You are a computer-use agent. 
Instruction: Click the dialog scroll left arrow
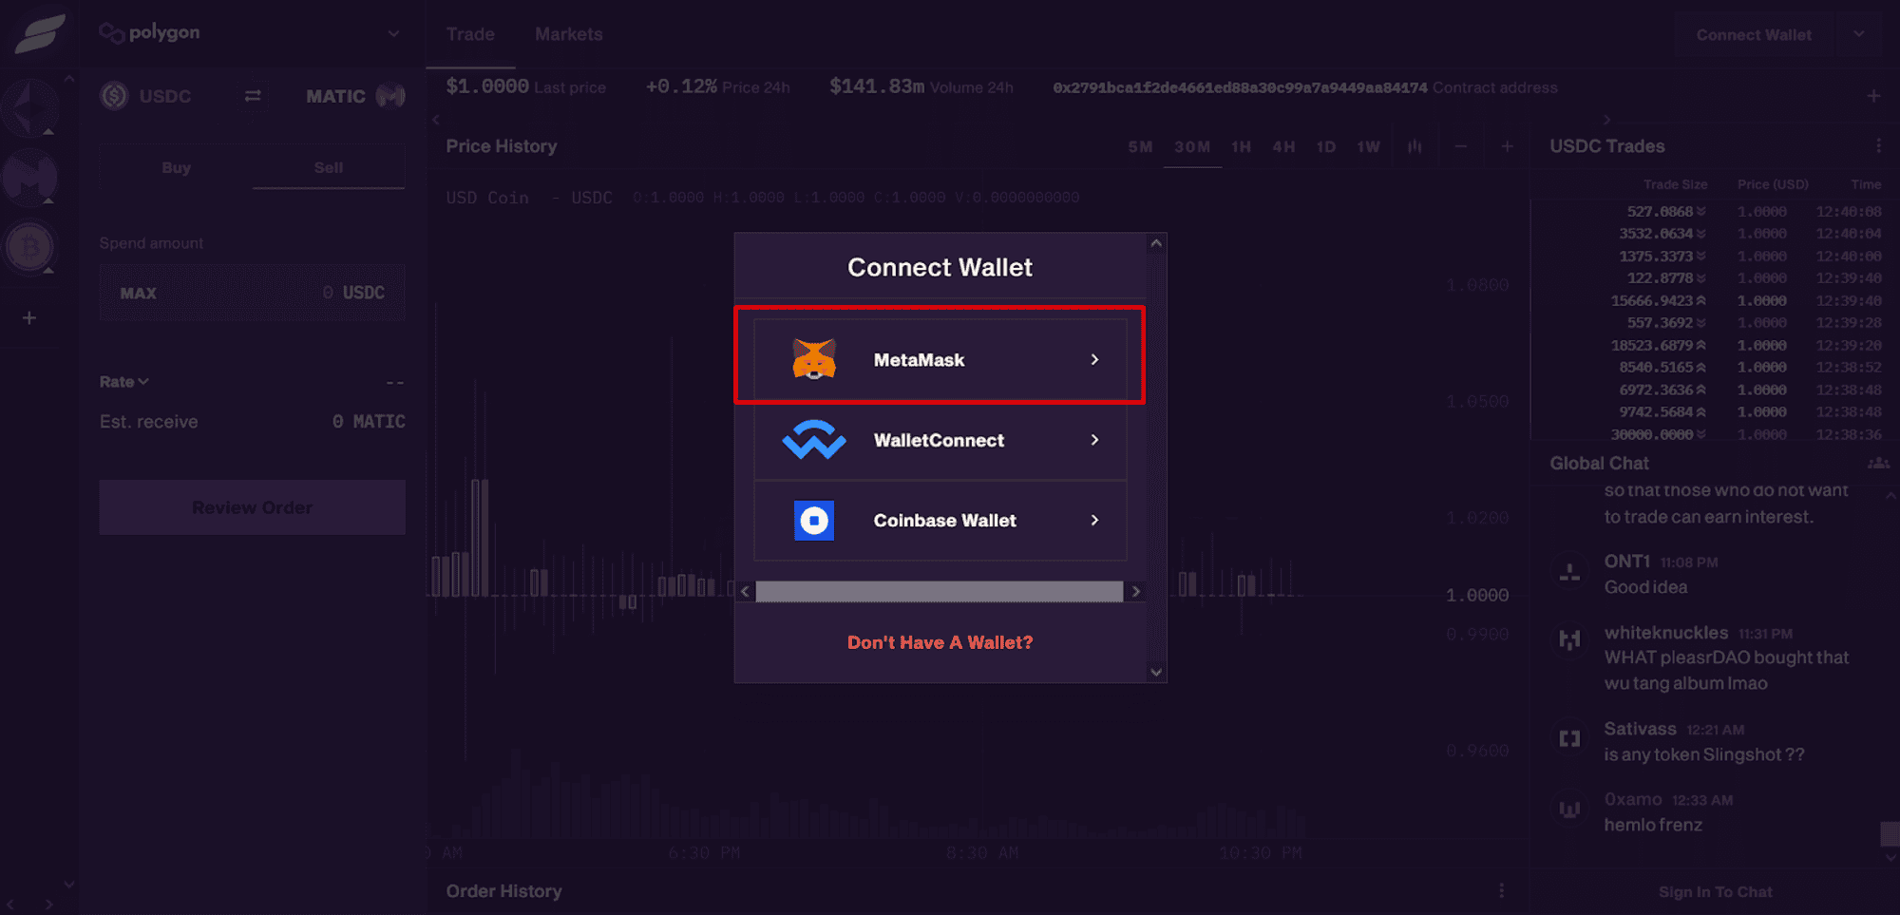coord(745,591)
